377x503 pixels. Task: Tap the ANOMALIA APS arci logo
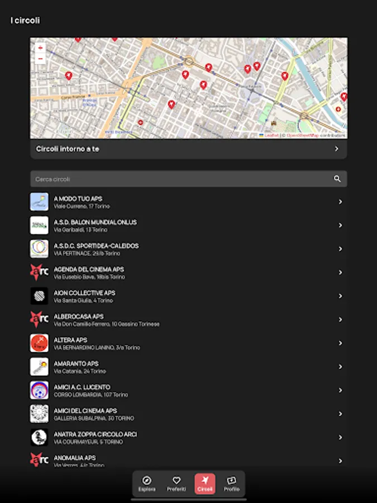click(x=39, y=460)
